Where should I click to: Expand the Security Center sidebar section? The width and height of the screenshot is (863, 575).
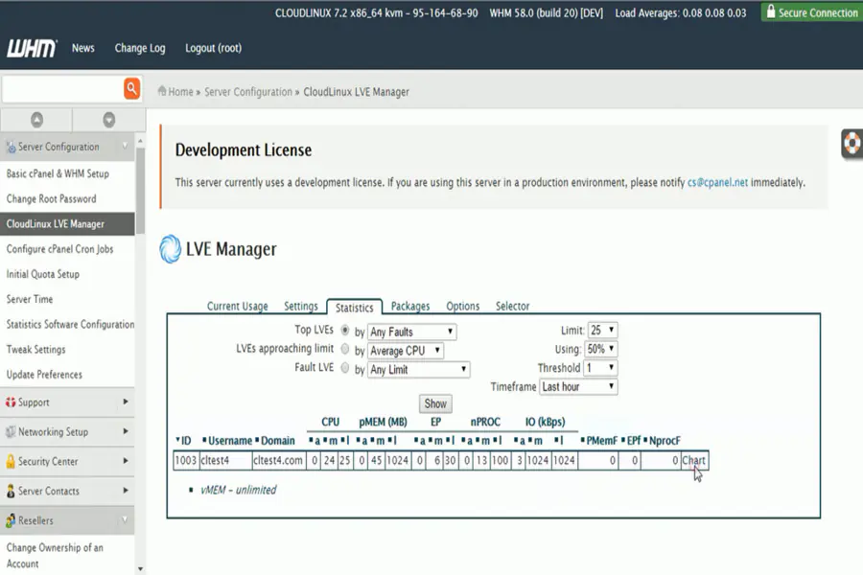click(x=67, y=462)
